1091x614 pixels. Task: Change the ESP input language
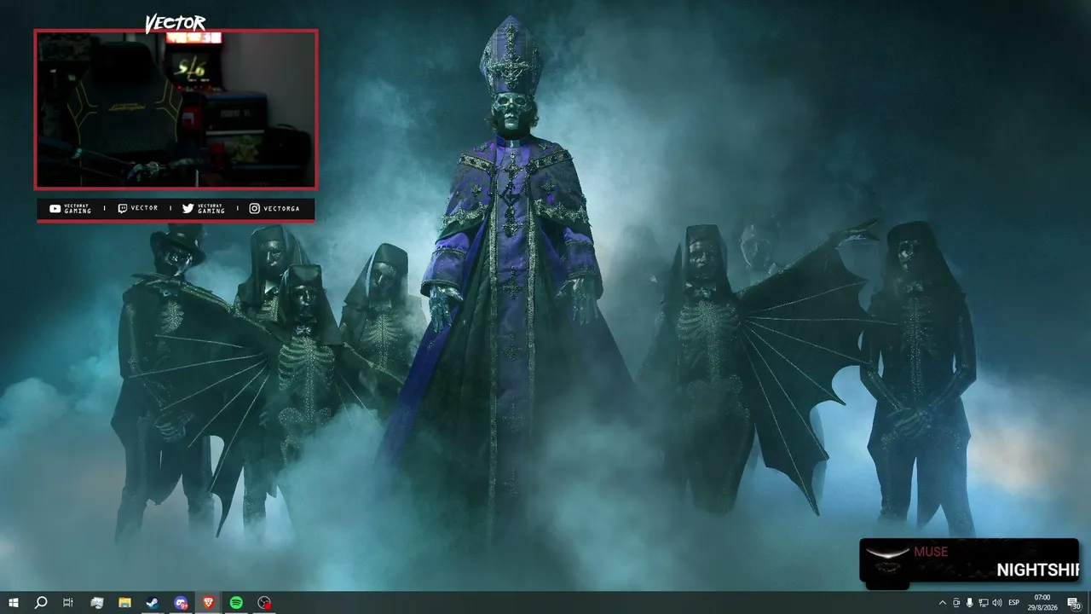(1014, 603)
